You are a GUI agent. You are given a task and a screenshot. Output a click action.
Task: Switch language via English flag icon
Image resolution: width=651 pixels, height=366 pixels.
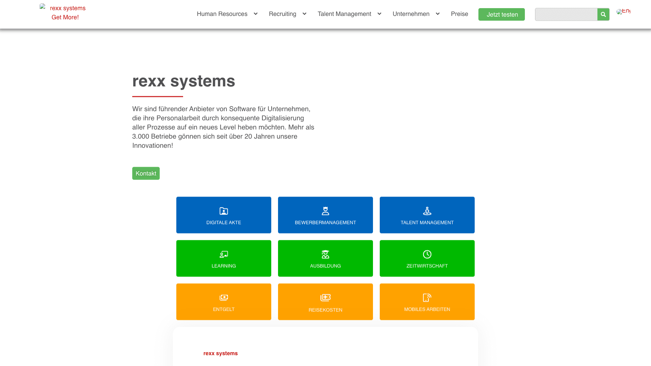(x=623, y=12)
